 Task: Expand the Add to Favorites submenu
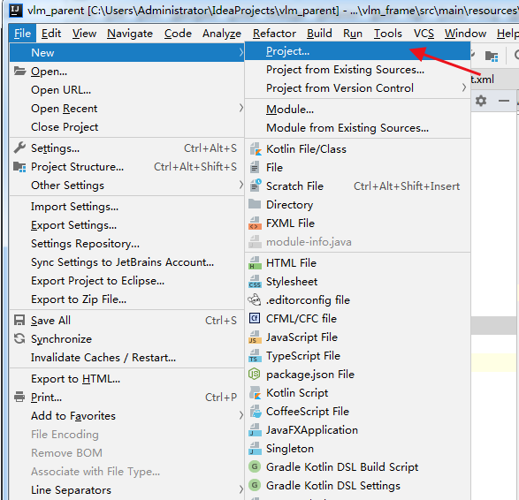click(x=127, y=415)
